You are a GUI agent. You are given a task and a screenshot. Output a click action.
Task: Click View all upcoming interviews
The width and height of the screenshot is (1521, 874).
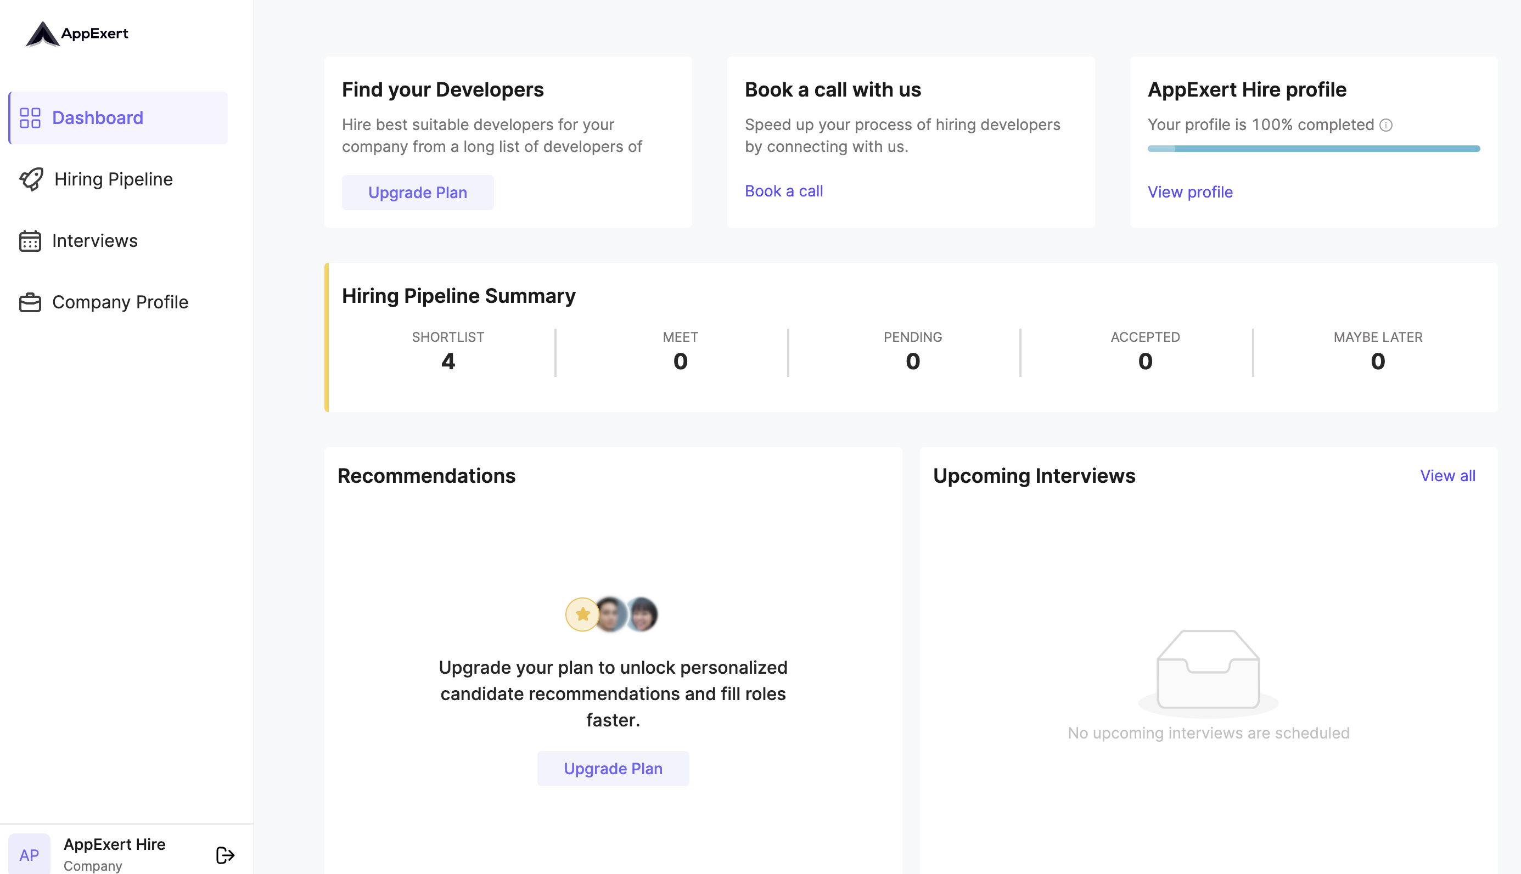[x=1448, y=476]
